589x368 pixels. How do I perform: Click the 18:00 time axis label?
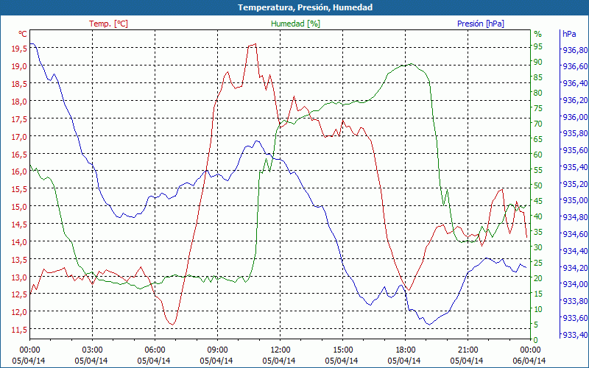pos(405,350)
